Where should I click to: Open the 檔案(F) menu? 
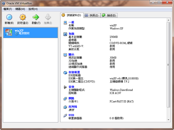[x=8, y=9]
